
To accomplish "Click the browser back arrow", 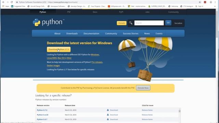I will (x=3, y=2).
